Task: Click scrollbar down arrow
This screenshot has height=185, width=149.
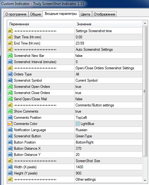Action: [x=145, y=181]
